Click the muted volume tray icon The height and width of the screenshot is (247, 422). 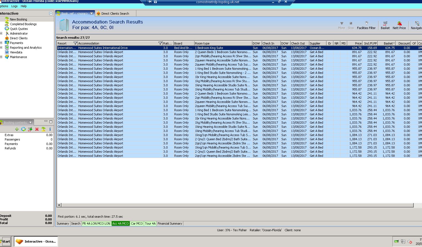pos(410,241)
